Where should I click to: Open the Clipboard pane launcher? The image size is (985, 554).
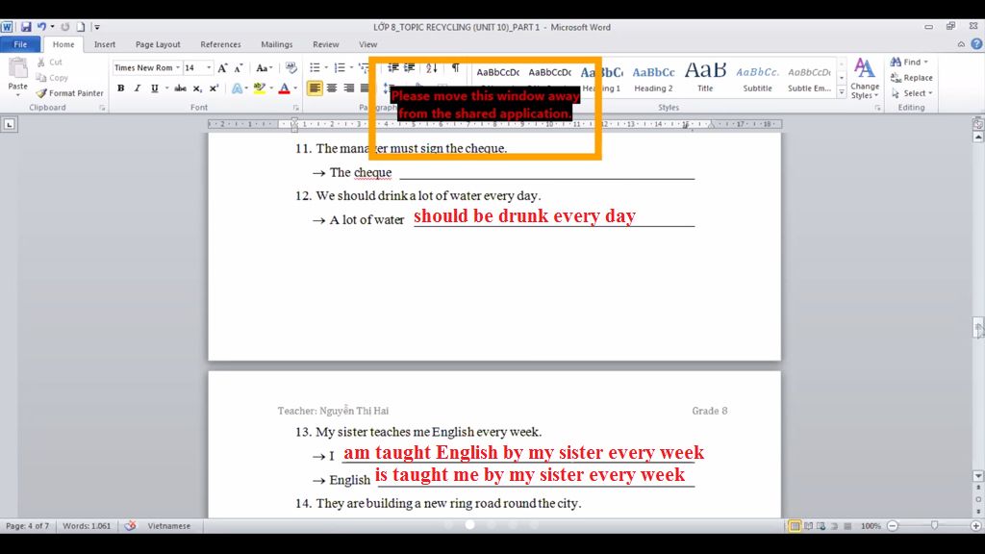[x=102, y=108]
